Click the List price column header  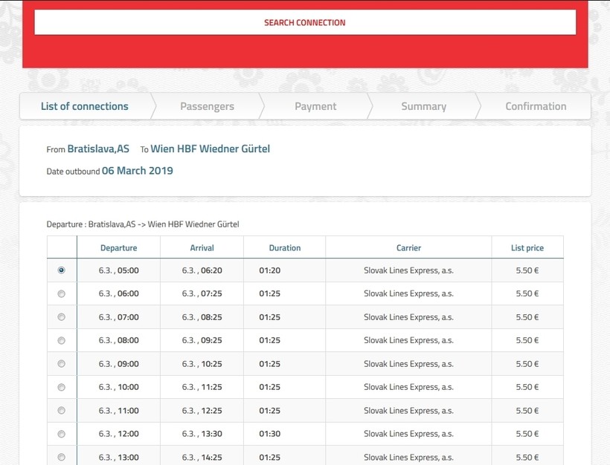coord(527,248)
